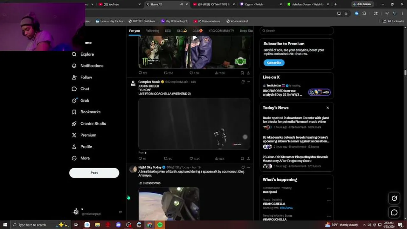Click Grok icon on Complex Music post
This screenshot has width=407, height=229.
point(243,82)
